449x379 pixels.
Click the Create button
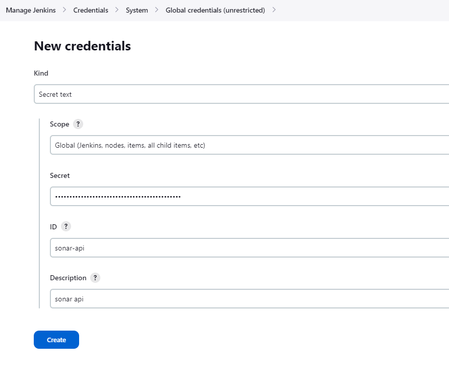point(56,340)
